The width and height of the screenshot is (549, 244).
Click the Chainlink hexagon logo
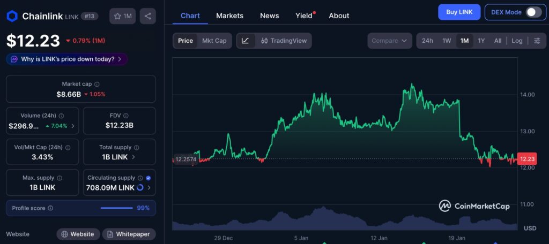[x=12, y=16]
